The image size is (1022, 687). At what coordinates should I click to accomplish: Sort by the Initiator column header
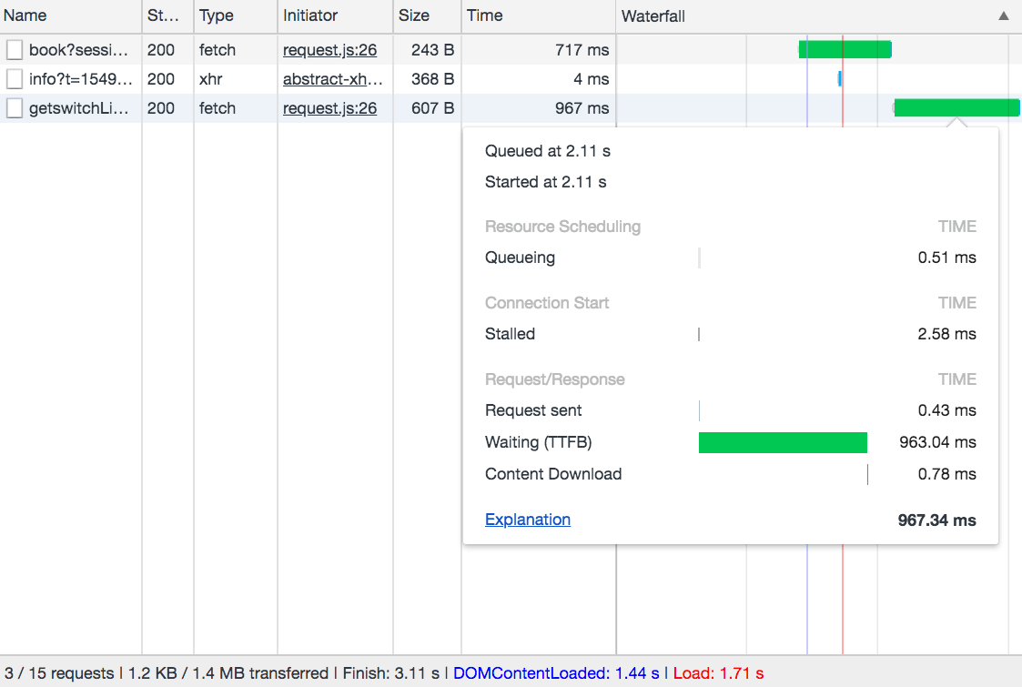tap(335, 15)
